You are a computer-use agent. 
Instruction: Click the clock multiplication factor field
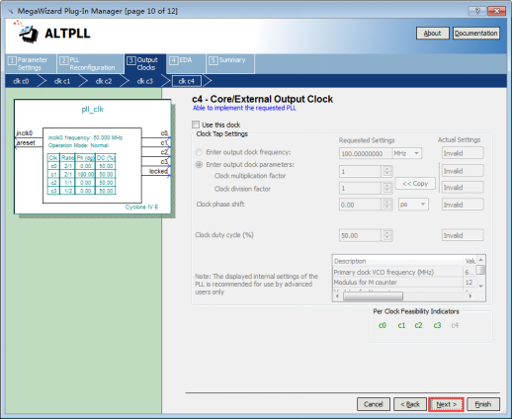click(x=361, y=171)
